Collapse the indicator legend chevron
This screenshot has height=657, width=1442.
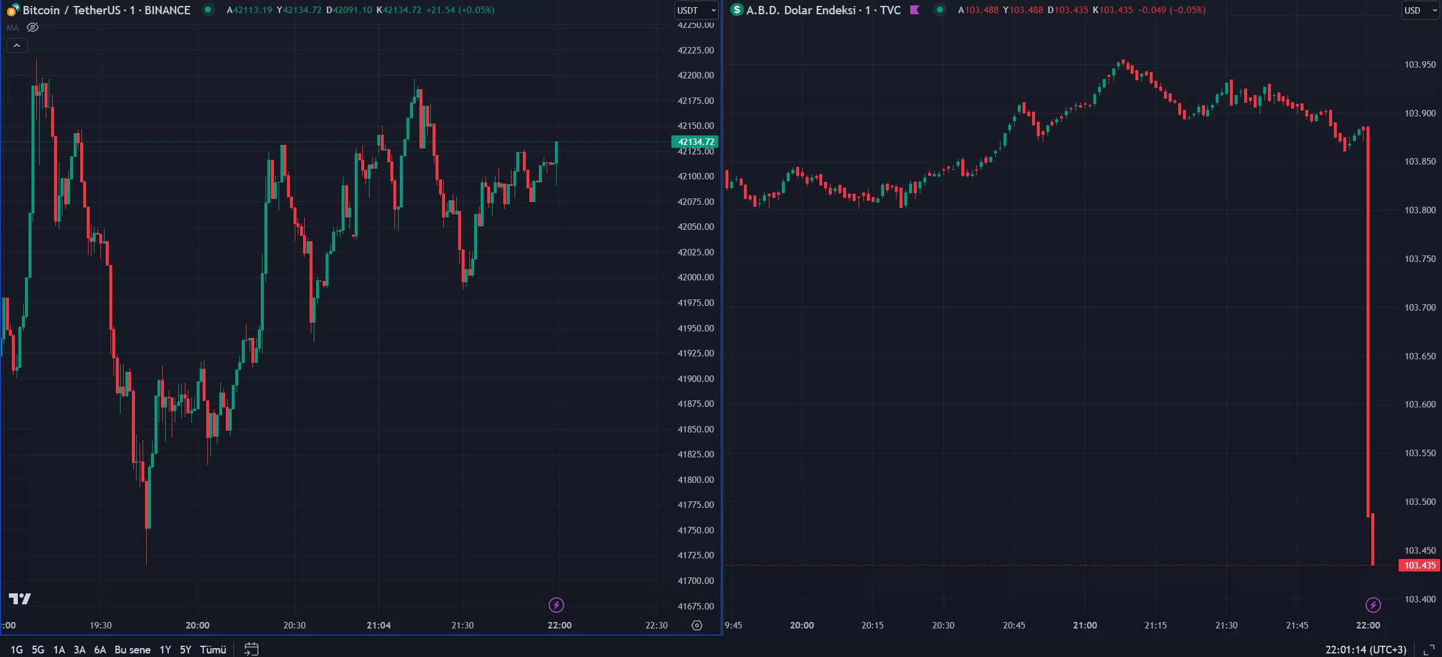[17, 46]
